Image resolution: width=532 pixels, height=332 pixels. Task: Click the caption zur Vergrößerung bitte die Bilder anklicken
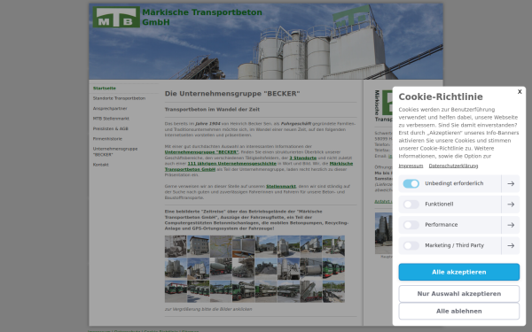(208, 309)
